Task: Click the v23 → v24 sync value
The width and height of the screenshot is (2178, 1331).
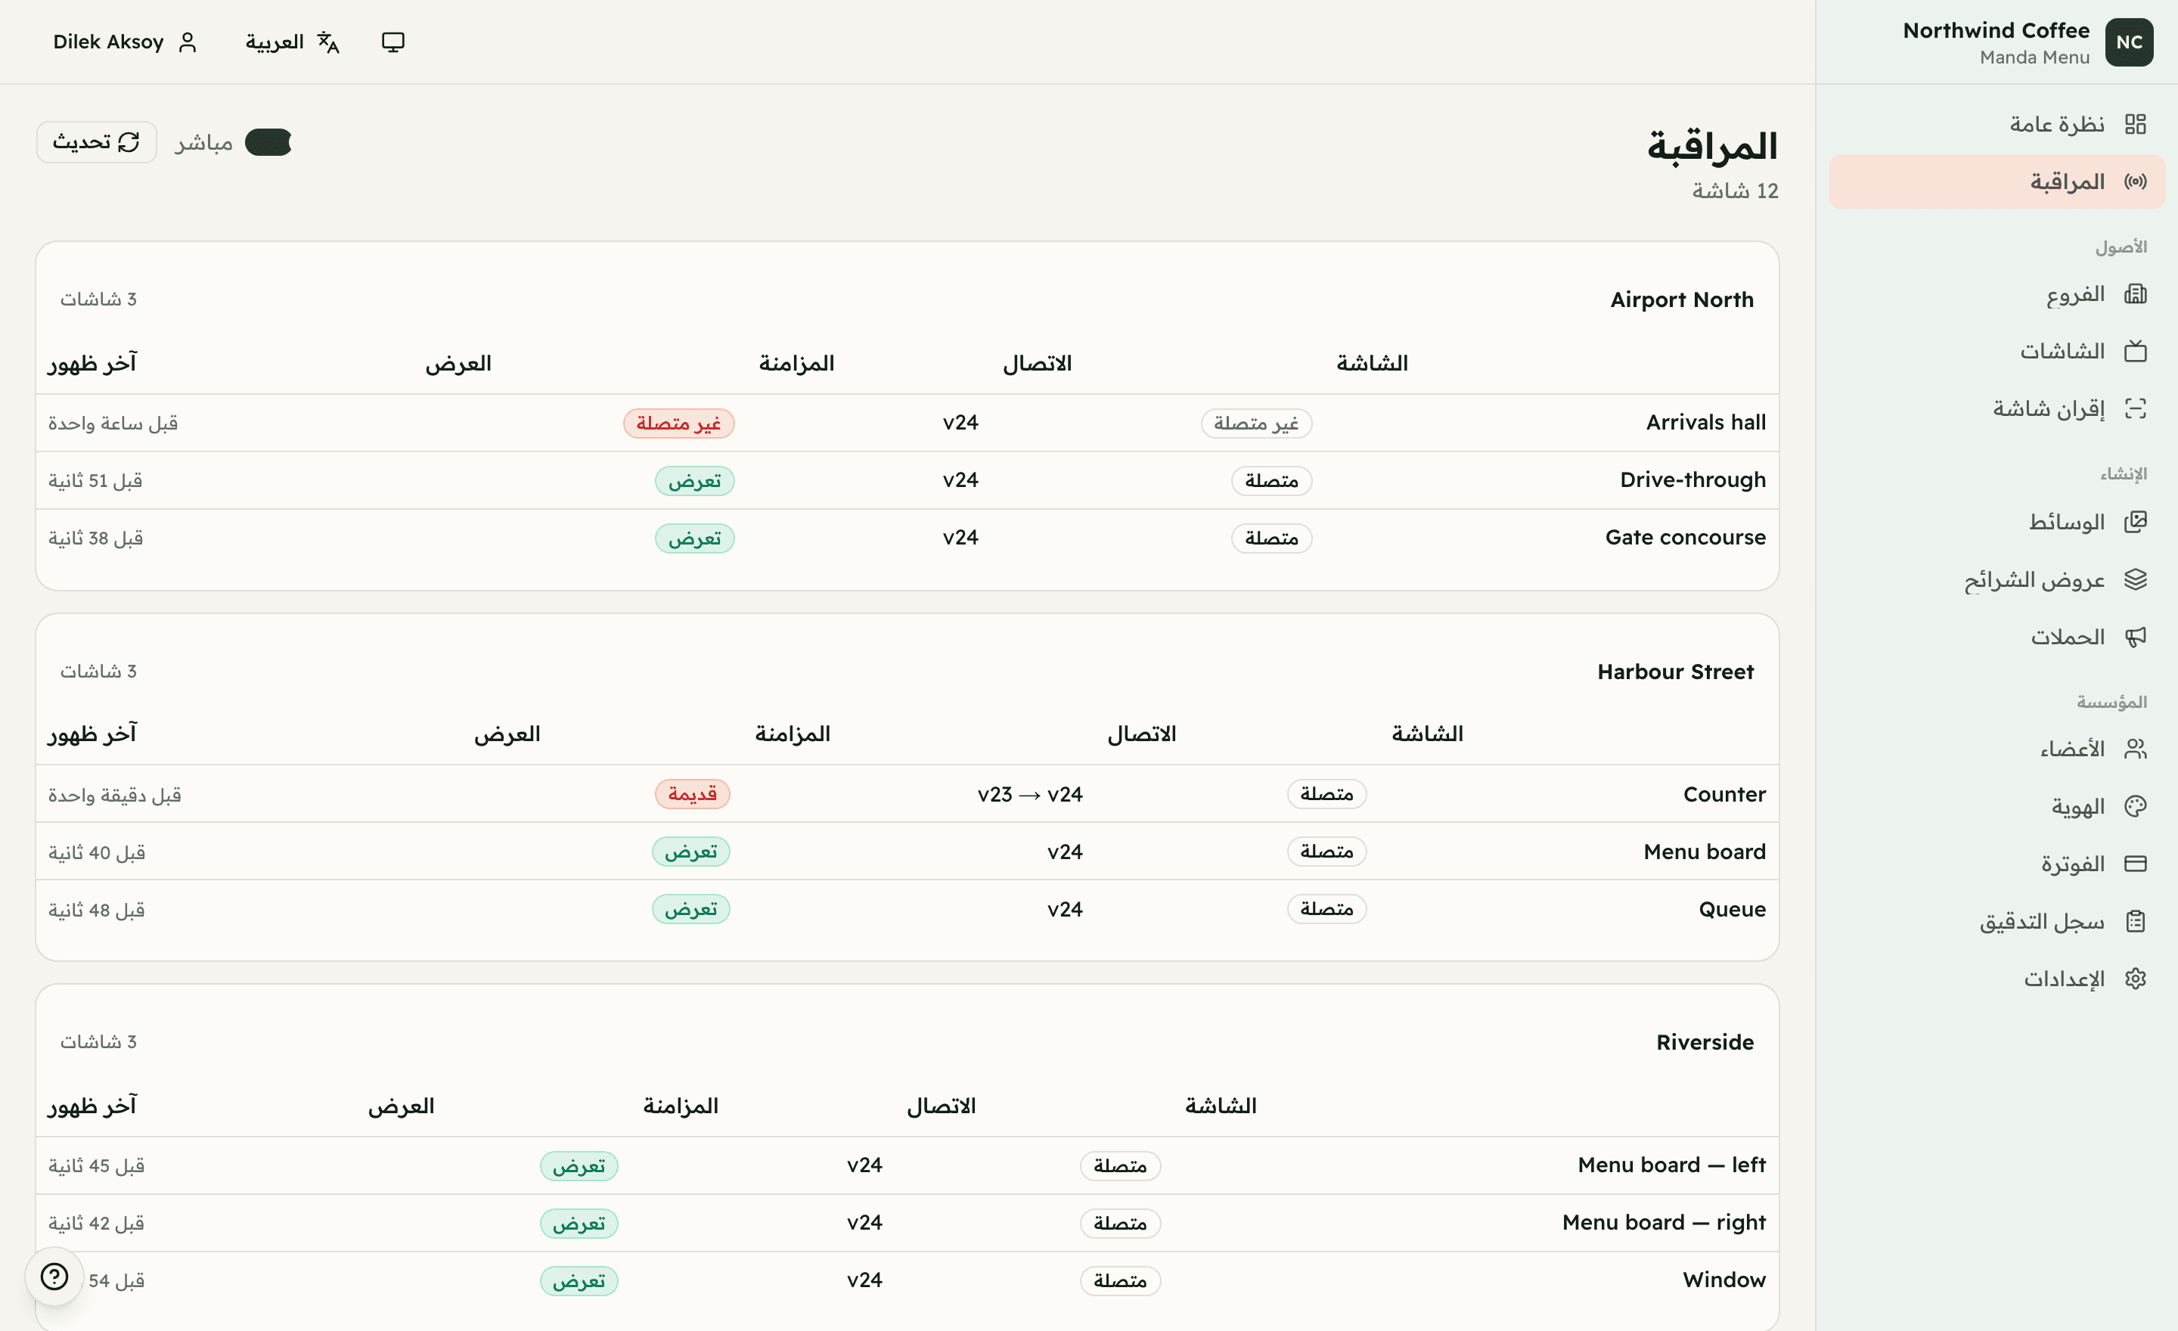Action: point(1030,795)
